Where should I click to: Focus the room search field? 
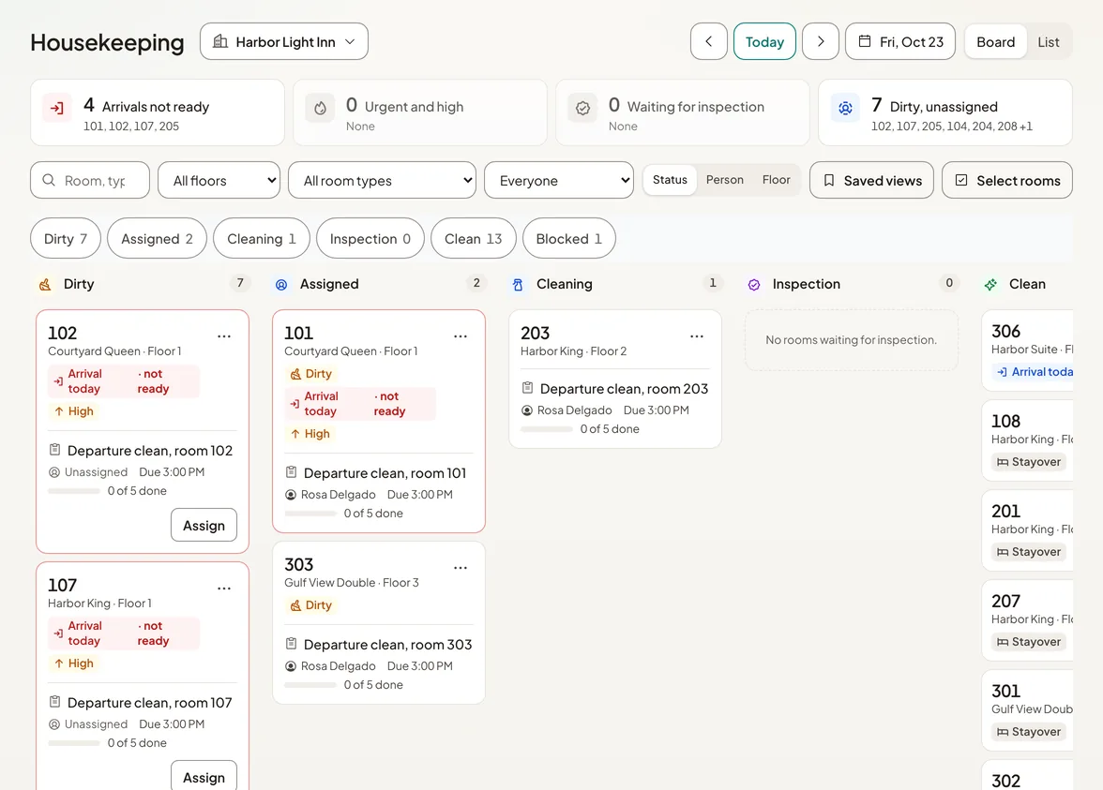(x=90, y=181)
